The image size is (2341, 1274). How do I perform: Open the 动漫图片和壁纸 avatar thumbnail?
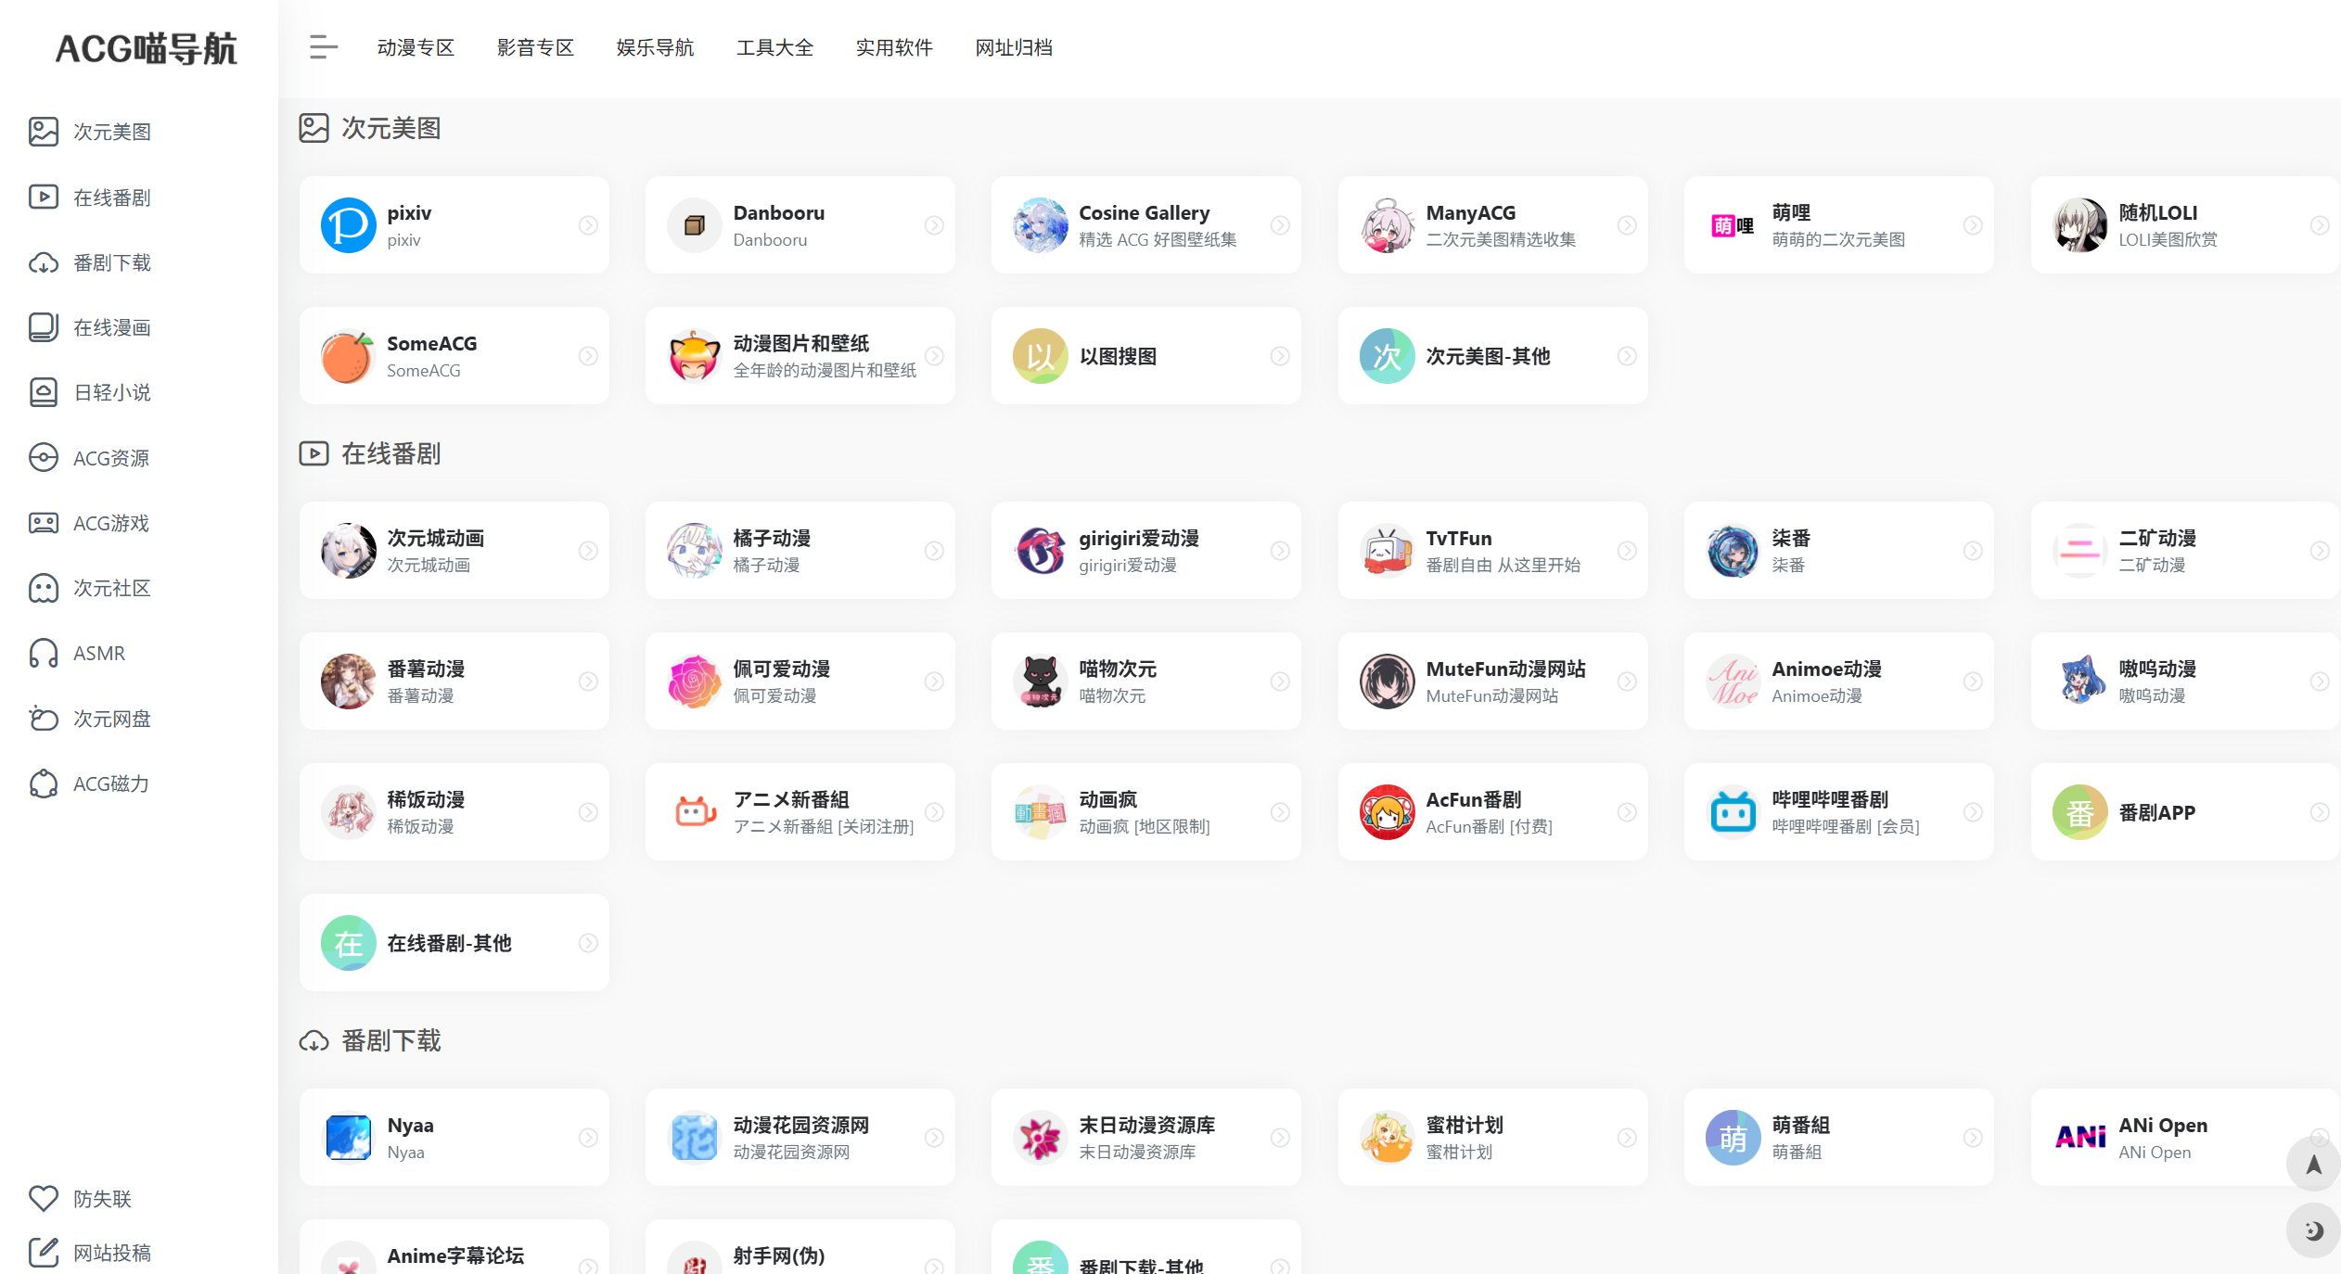pos(694,356)
